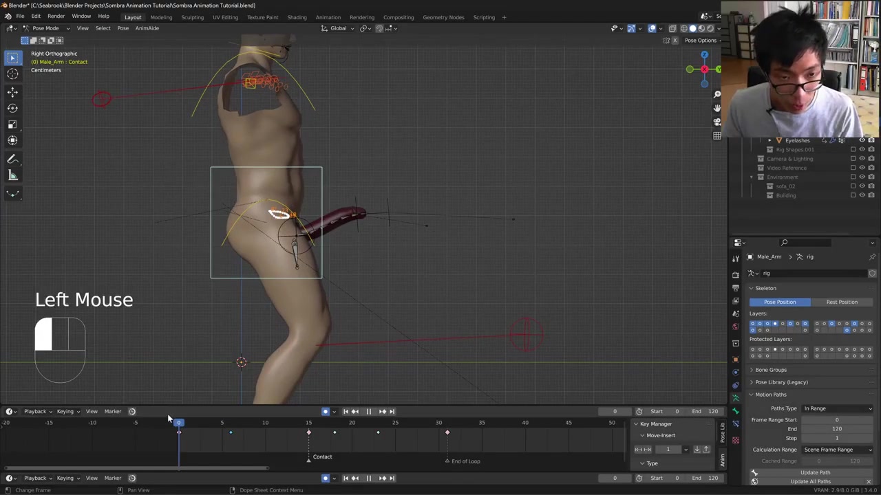This screenshot has width=881, height=495.
Task: Toggle visibility eye for sofa_02
Action: [x=862, y=186]
